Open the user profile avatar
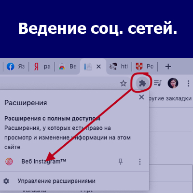Image resolution: width=193 pixels, height=193 pixels. coord(173,83)
